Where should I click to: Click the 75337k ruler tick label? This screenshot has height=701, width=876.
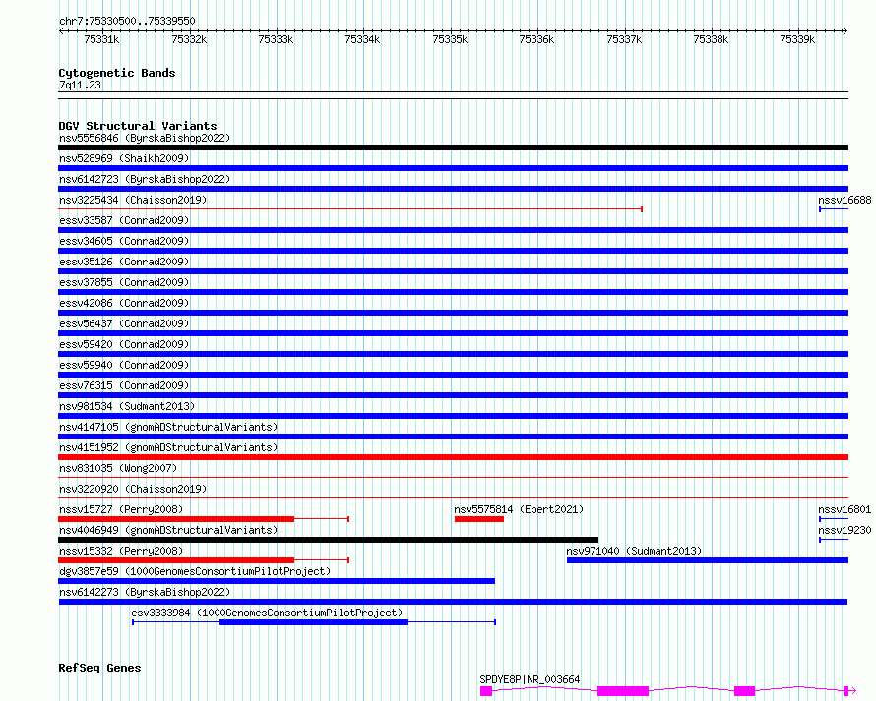tap(624, 39)
